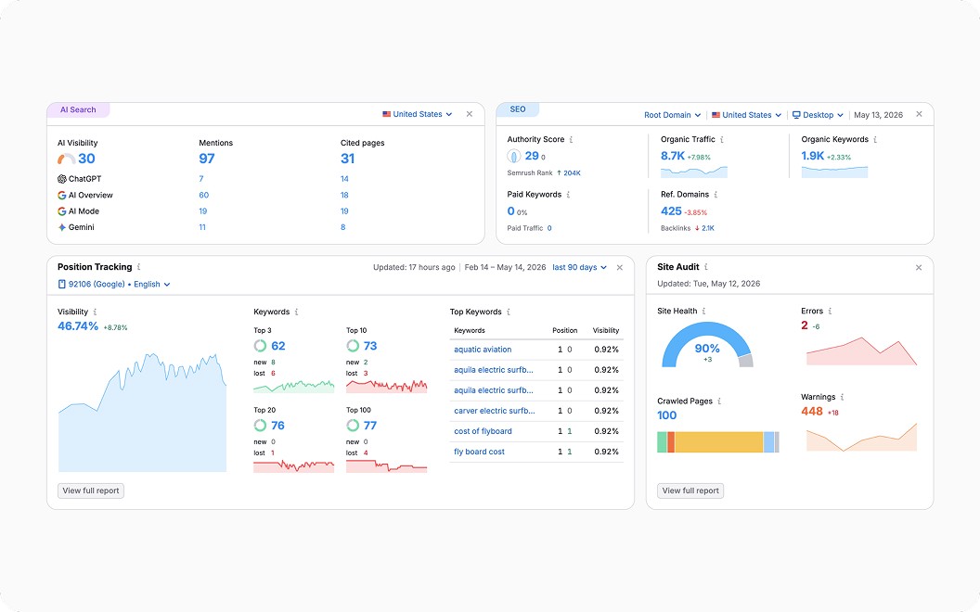980x612 pixels.
Task: Click info icon beside Crawled Pages
Action: click(719, 401)
